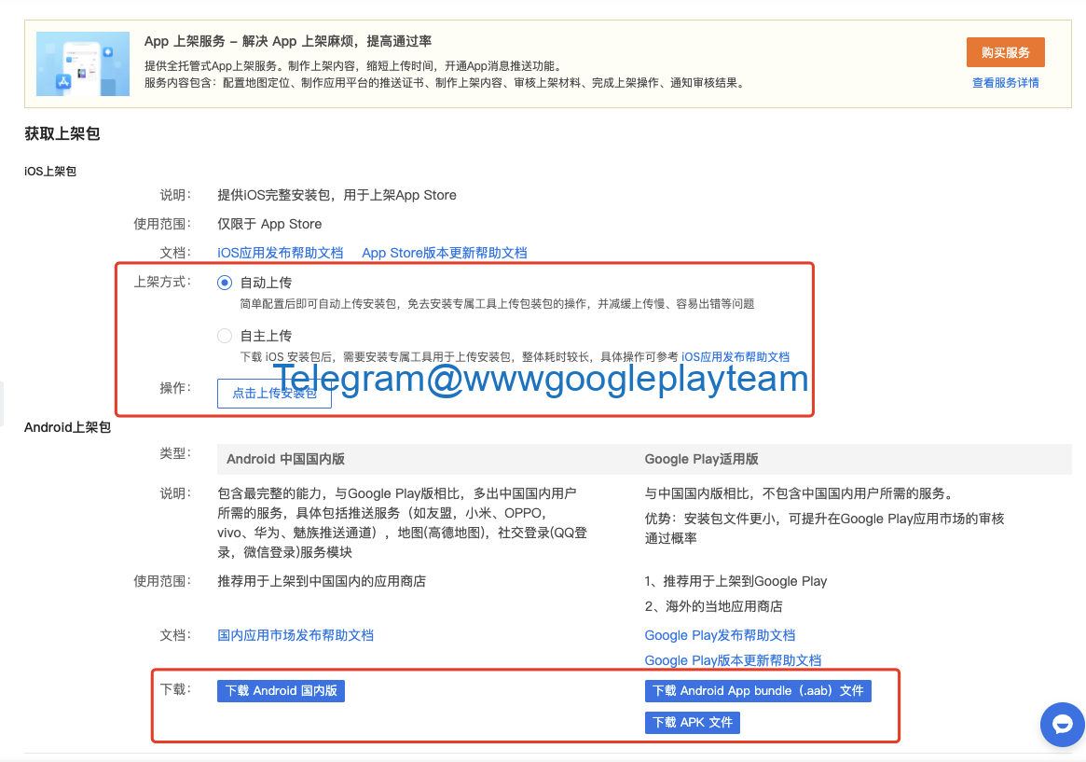This screenshot has width=1086, height=762.
Task: Click the text 1、推荐用于上架到Google Play
Action: (735, 581)
